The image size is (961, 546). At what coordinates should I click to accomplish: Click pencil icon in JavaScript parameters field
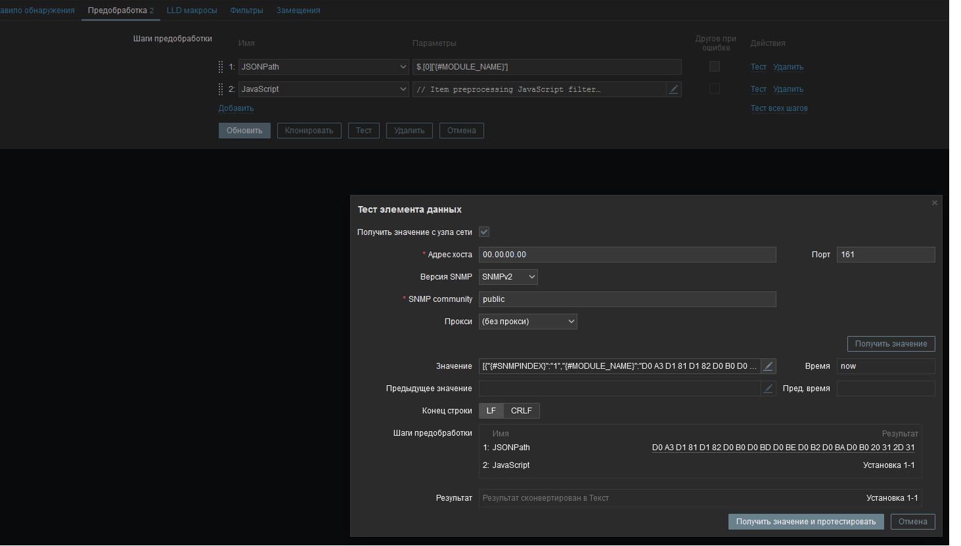click(673, 89)
